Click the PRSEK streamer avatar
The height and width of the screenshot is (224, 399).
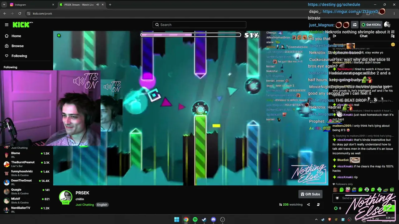pyautogui.click(x=65, y=197)
